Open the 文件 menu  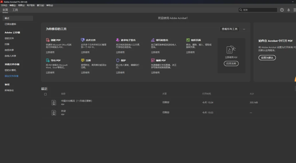point(4,5)
